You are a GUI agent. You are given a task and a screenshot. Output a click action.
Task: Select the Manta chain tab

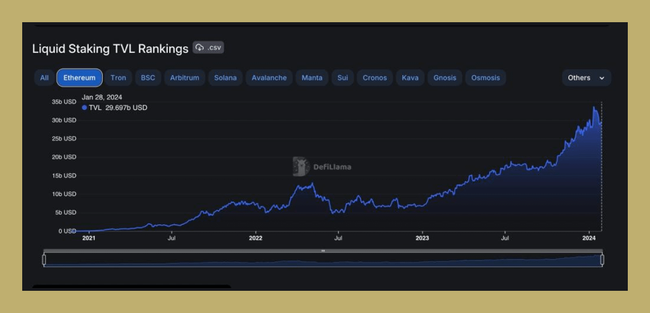tap(312, 78)
